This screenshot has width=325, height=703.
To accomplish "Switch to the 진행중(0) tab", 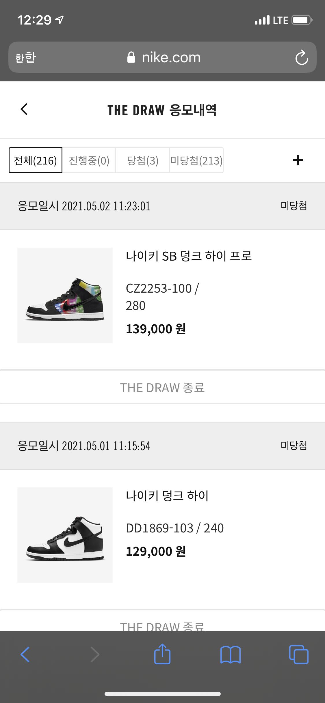I will [x=89, y=160].
